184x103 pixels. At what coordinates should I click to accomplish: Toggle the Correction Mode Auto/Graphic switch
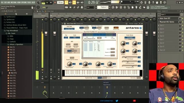click(x=84, y=28)
